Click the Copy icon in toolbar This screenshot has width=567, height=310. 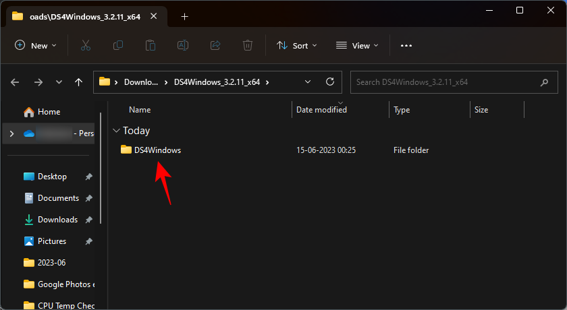(x=118, y=45)
